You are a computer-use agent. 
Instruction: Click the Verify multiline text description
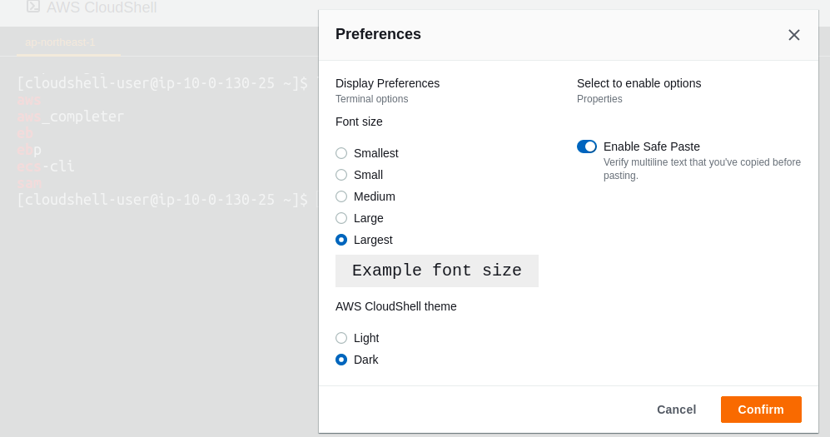[x=702, y=169]
